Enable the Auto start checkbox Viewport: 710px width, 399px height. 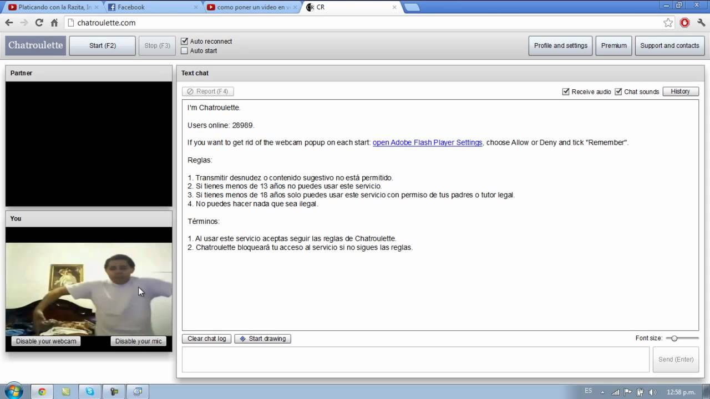[185, 51]
